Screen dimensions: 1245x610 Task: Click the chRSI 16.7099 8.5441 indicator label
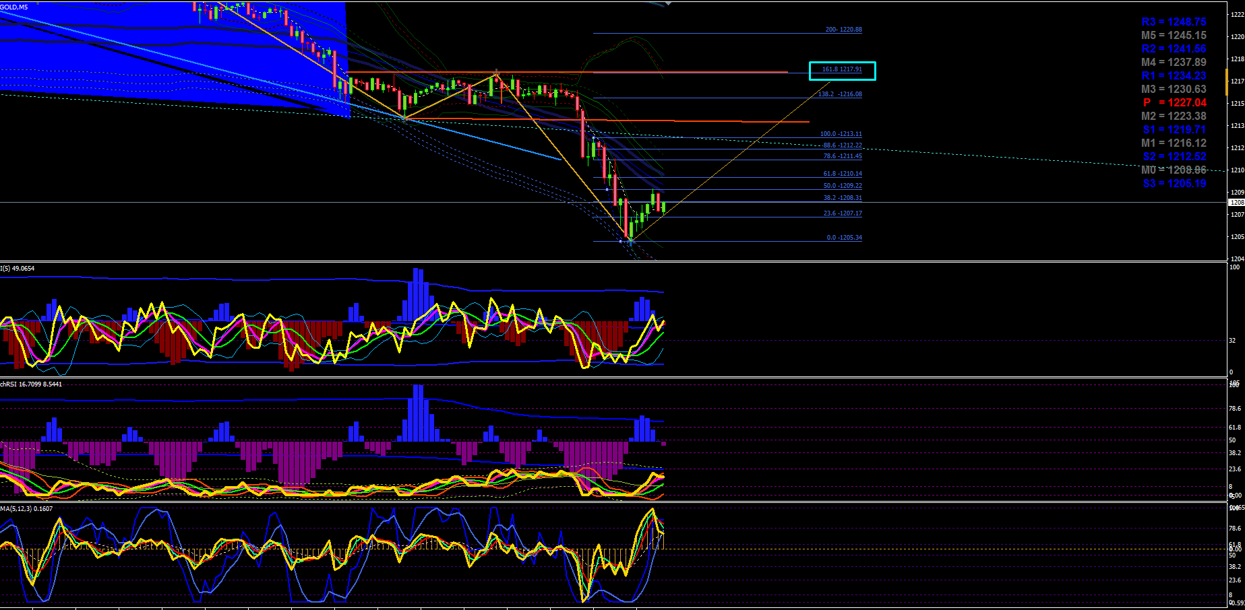(31, 384)
